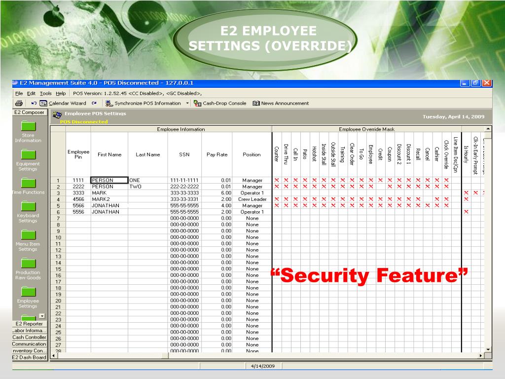Click the Position column header
Image resolution: width=505 pixels, height=379 pixels.
pyautogui.click(x=252, y=154)
